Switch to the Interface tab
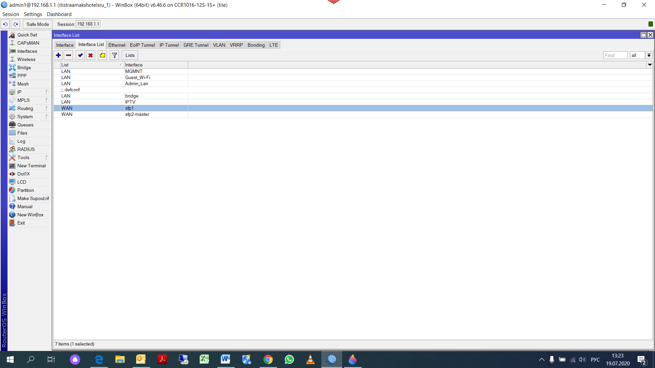The image size is (655, 368). click(65, 45)
